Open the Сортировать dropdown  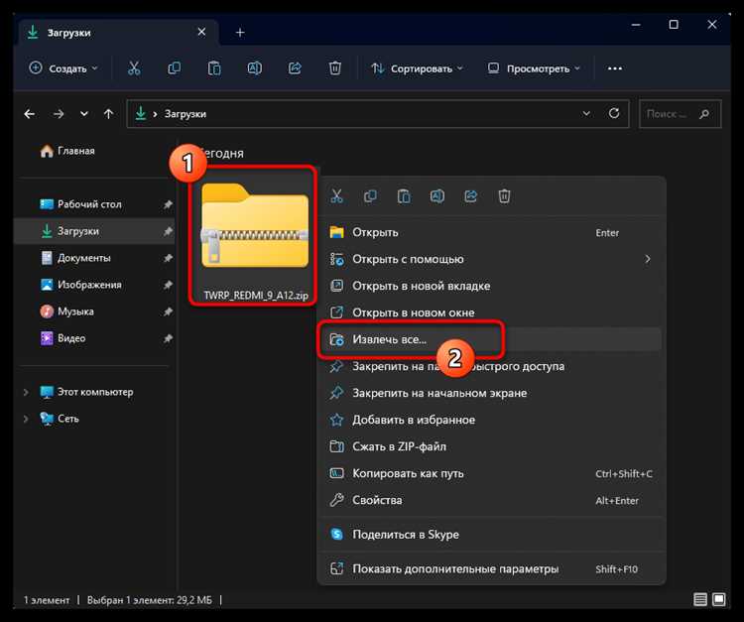(417, 68)
